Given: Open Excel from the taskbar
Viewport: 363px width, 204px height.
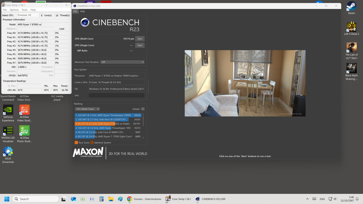Looking at the screenshot, I should pyautogui.click(x=83, y=199).
